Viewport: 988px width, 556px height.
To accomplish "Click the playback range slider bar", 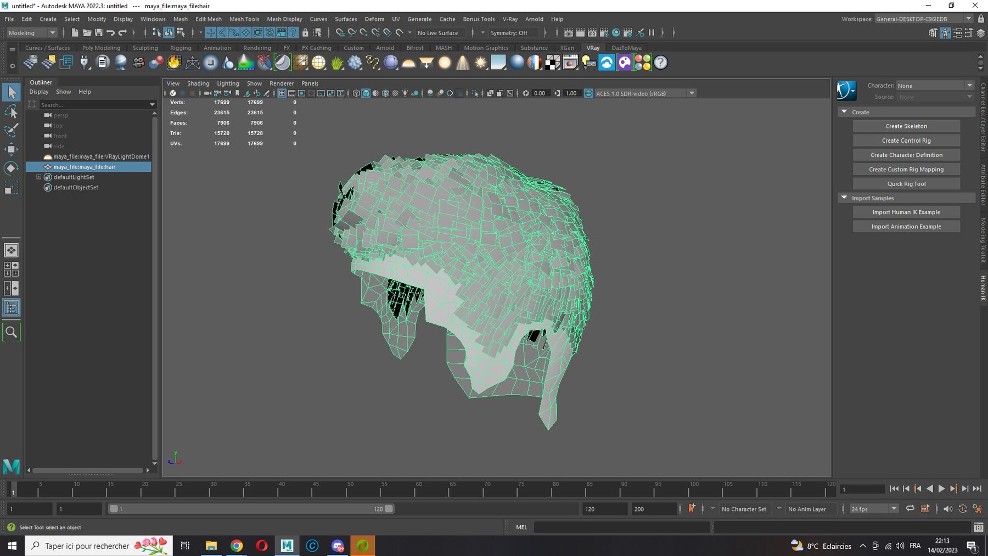I will click(x=251, y=509).
